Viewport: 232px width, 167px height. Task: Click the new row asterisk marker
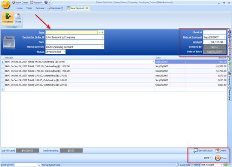[x=2, y=89]
